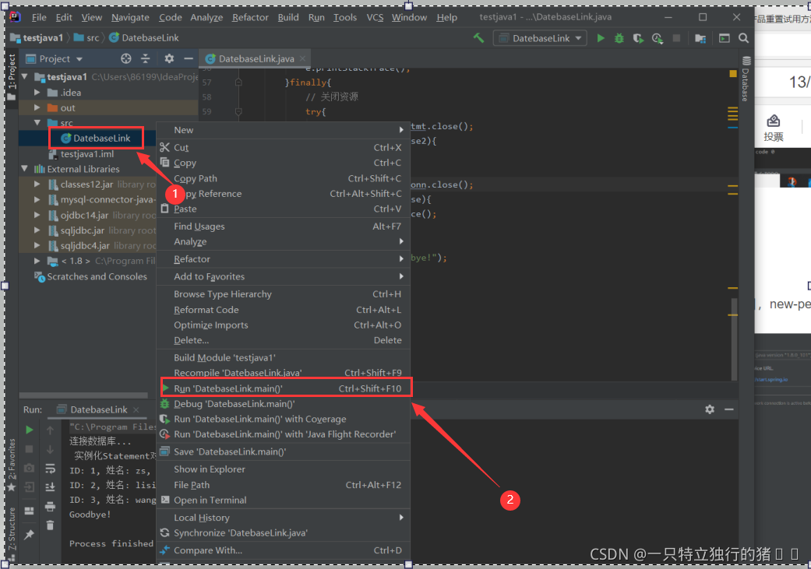This screenshot has height=569, width=811.
Task: Open the Database tool window sidebar
Action: [x=746, y=79]
